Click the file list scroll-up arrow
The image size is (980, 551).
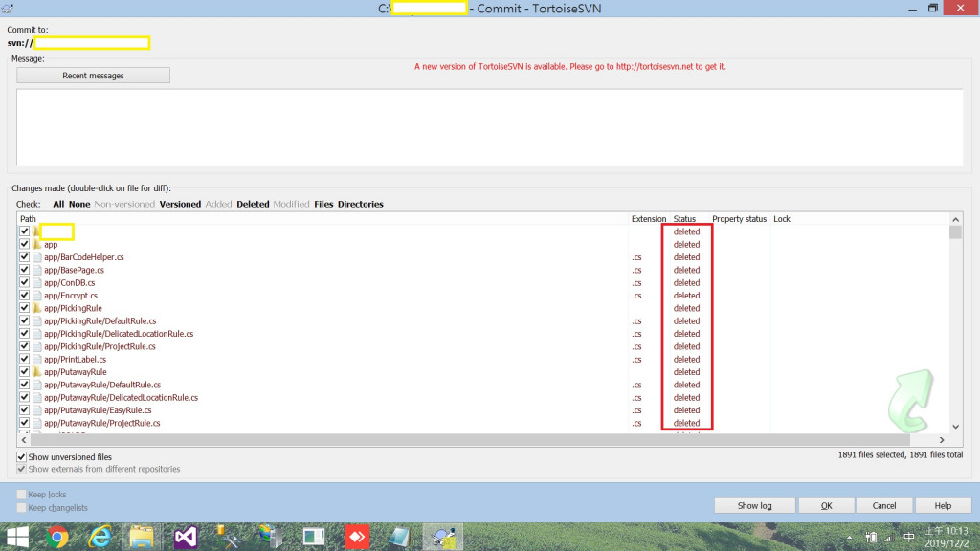click(x=956, y=219)
